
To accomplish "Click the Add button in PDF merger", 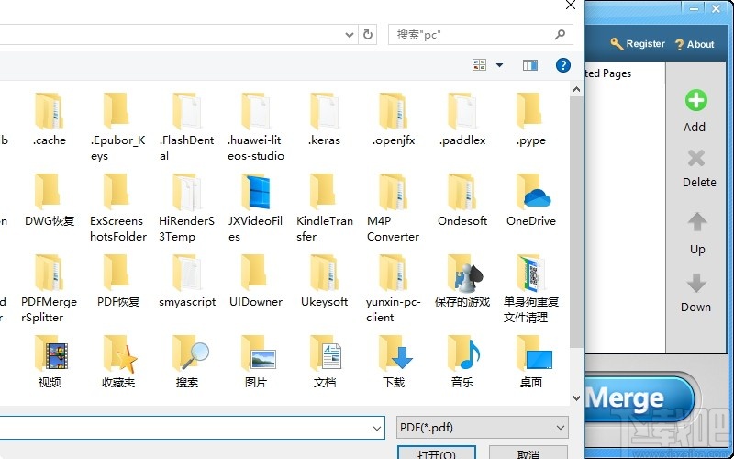I will pyautogui.click(x=695, y=111).
